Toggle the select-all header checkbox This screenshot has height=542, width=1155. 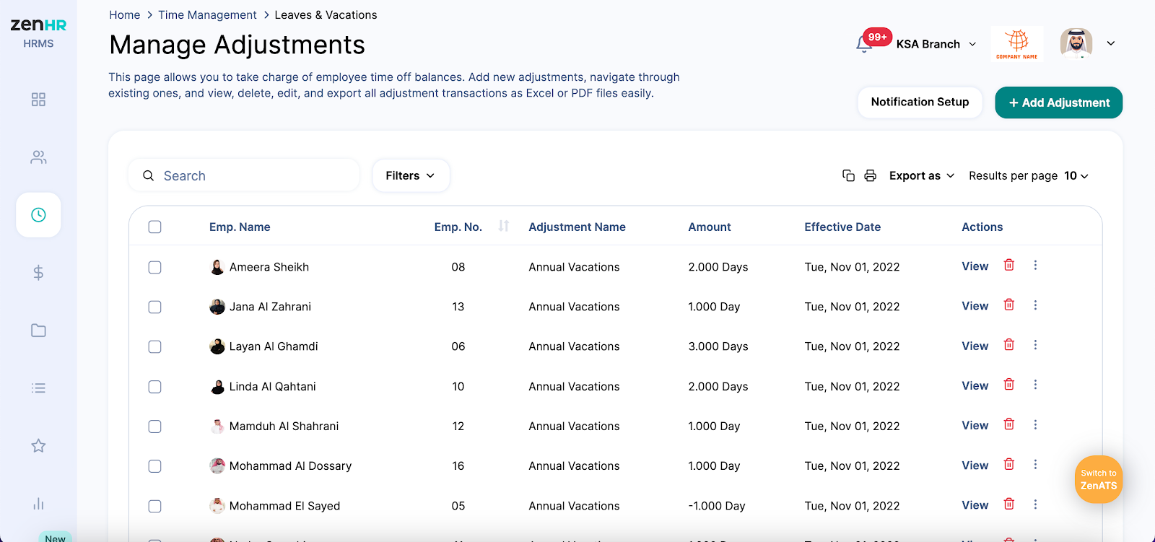pos(154,227)
